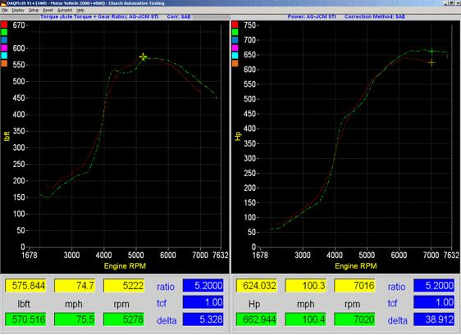Select red run swatch on torque graph
The height and width of the screenshot is (335, 461).
pyautogui.click(x=4, y=25)
